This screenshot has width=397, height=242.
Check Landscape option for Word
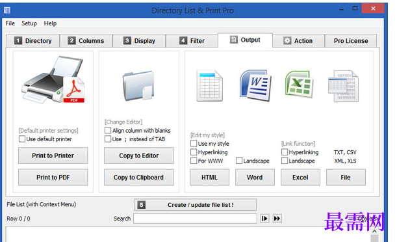pos(239,161)
